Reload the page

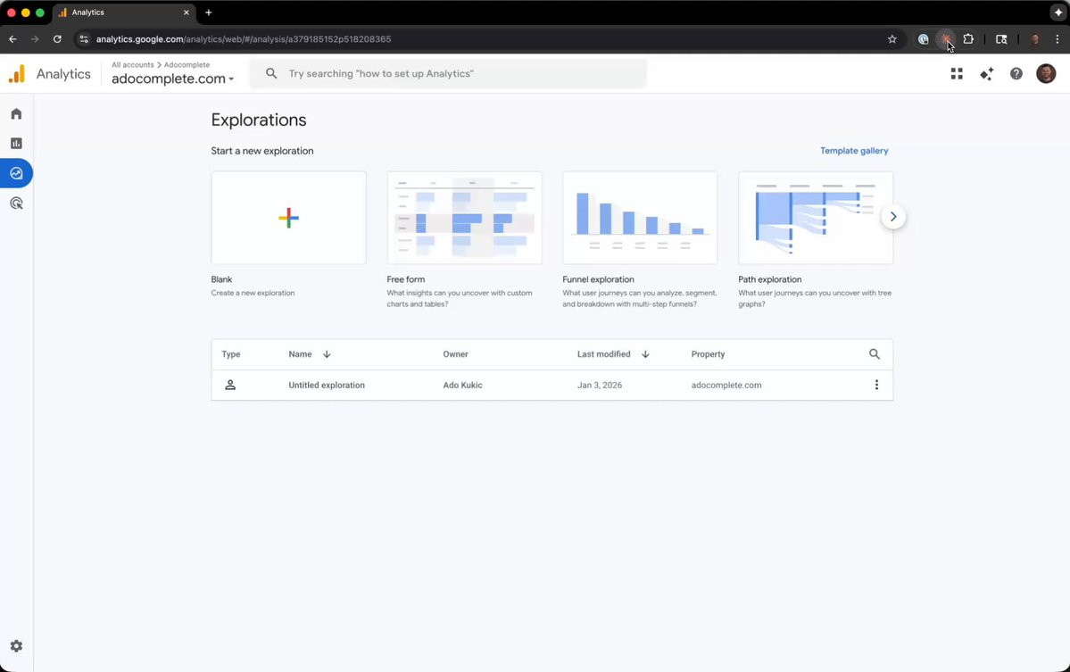tap(57, 39)
